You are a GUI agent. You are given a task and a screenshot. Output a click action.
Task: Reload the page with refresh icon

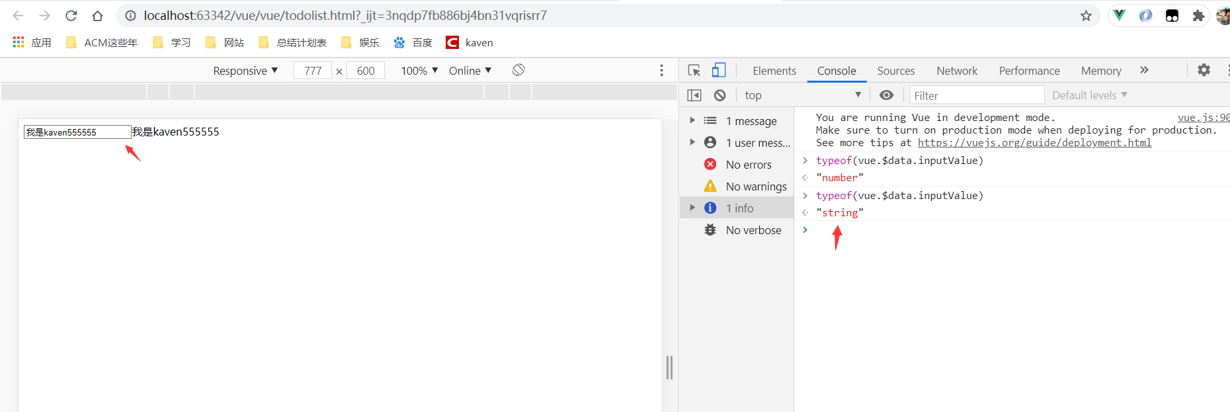click(x=71, y=15)
